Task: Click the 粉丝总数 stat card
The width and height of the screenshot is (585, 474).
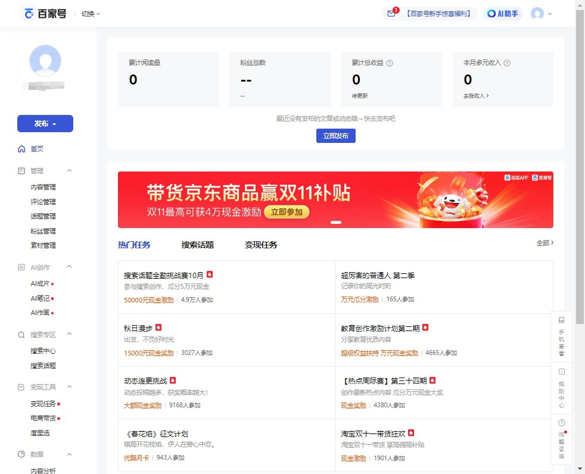Action: [280, 79]
